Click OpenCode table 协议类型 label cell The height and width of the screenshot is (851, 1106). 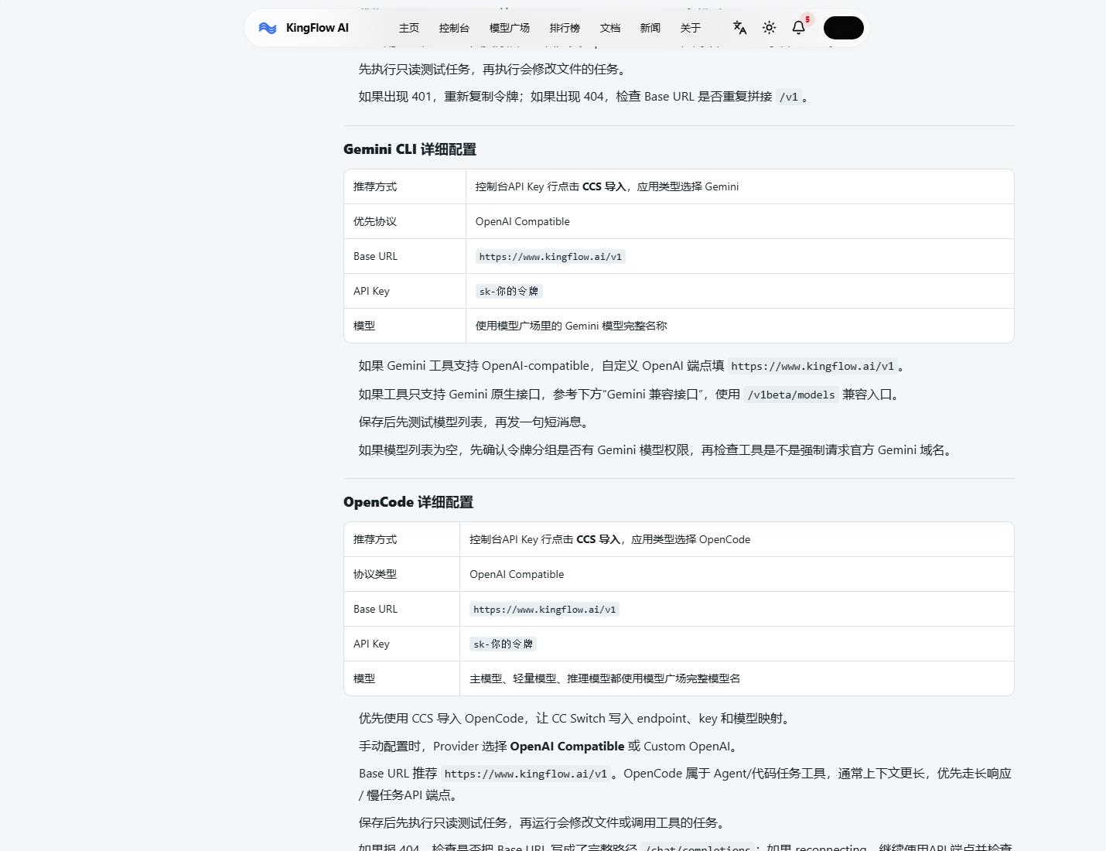point(402,574)
